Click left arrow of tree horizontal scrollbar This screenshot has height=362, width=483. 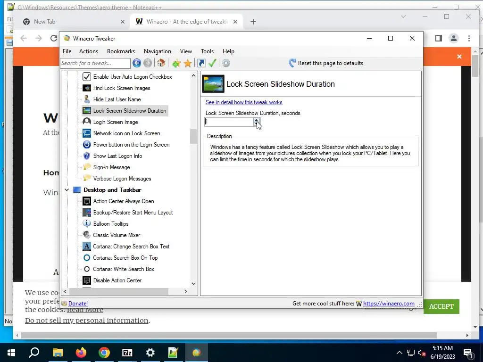point(65,291)
